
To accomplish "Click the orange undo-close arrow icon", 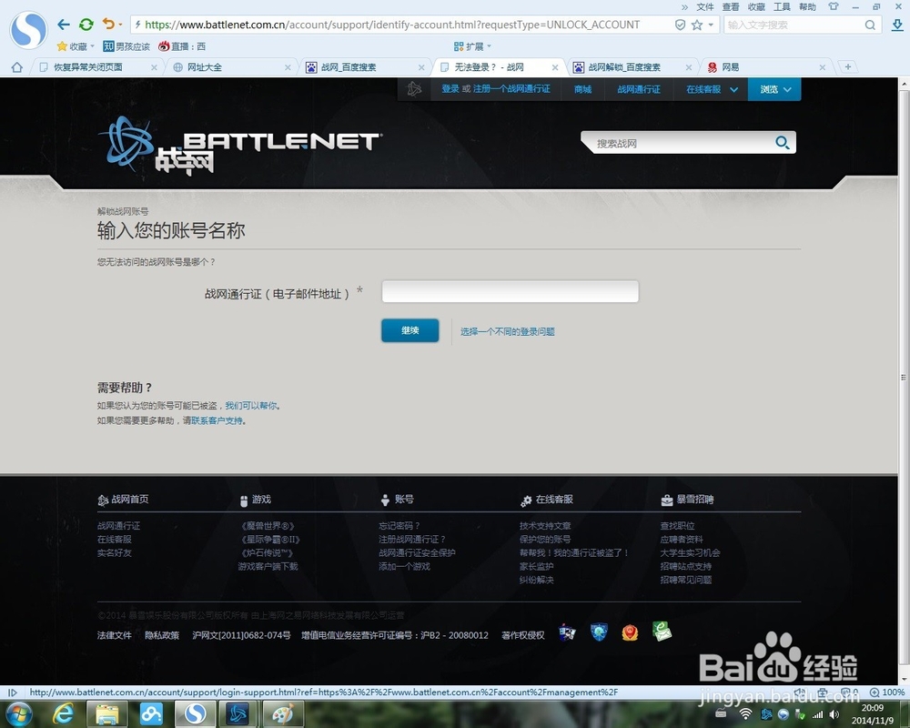I will coord(108,24).
